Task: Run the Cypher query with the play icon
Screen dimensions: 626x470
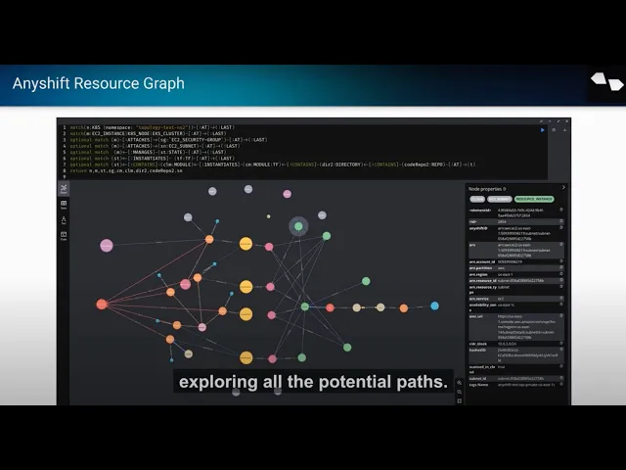Action: tap(542, 130)
